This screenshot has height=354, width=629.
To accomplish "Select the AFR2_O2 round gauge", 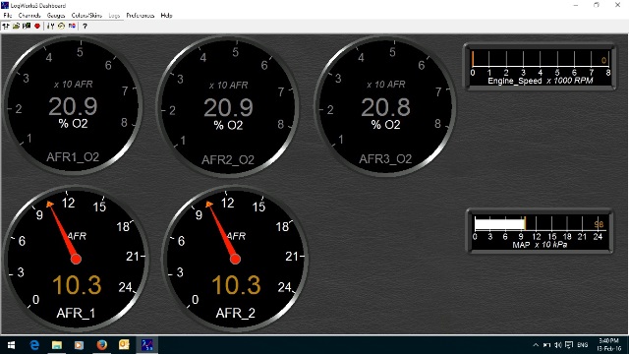I will tap(228, 107).
